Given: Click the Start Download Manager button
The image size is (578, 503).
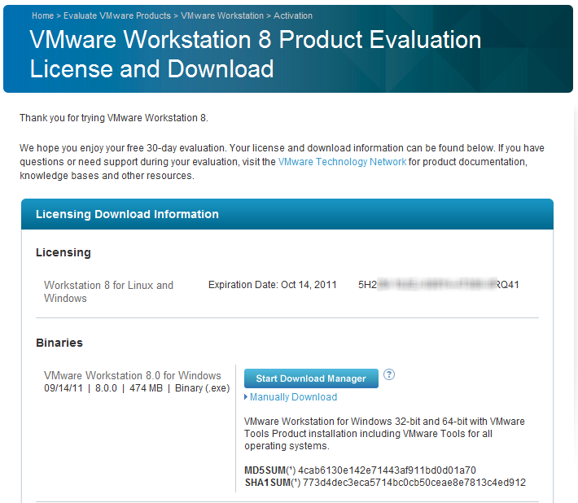Looking at the screenshot, I should point(311,378).
